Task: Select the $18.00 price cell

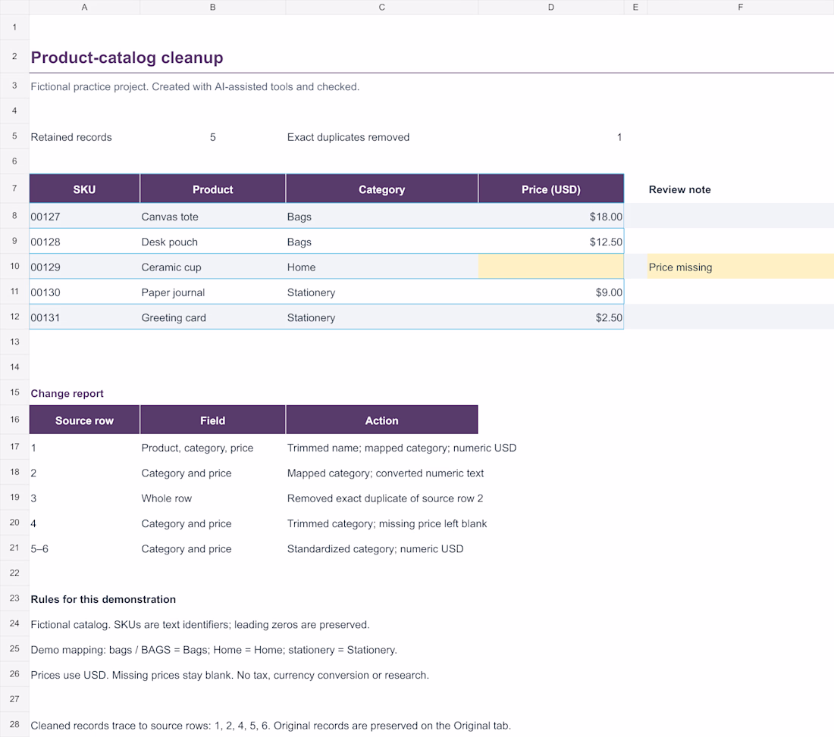Action: click(x=551, y=217)
